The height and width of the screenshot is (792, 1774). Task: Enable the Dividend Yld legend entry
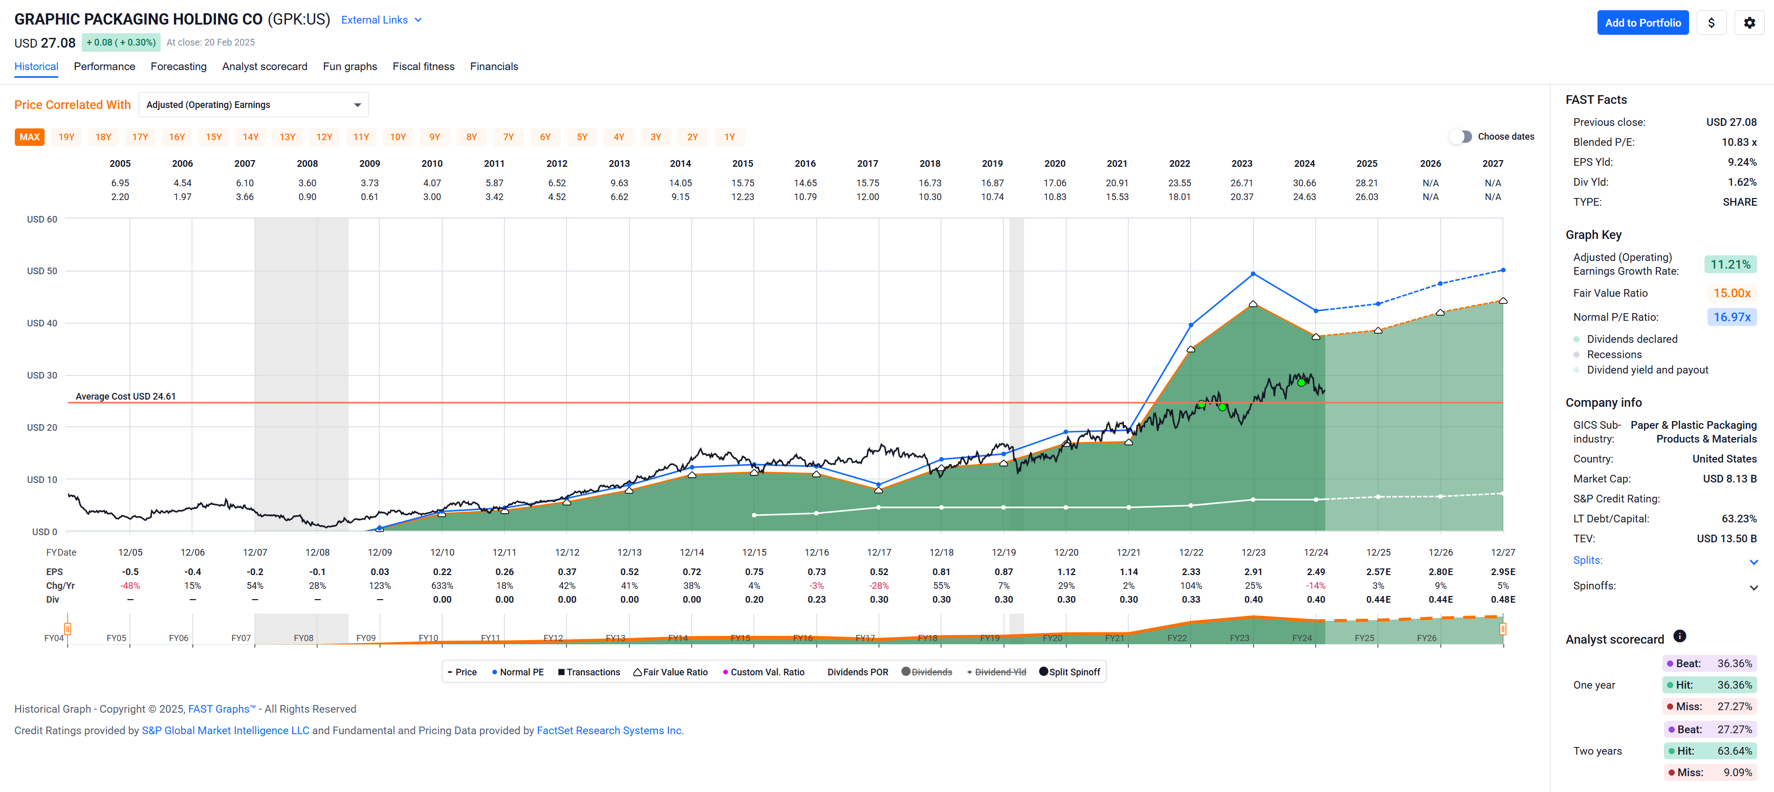pos(996,672)
